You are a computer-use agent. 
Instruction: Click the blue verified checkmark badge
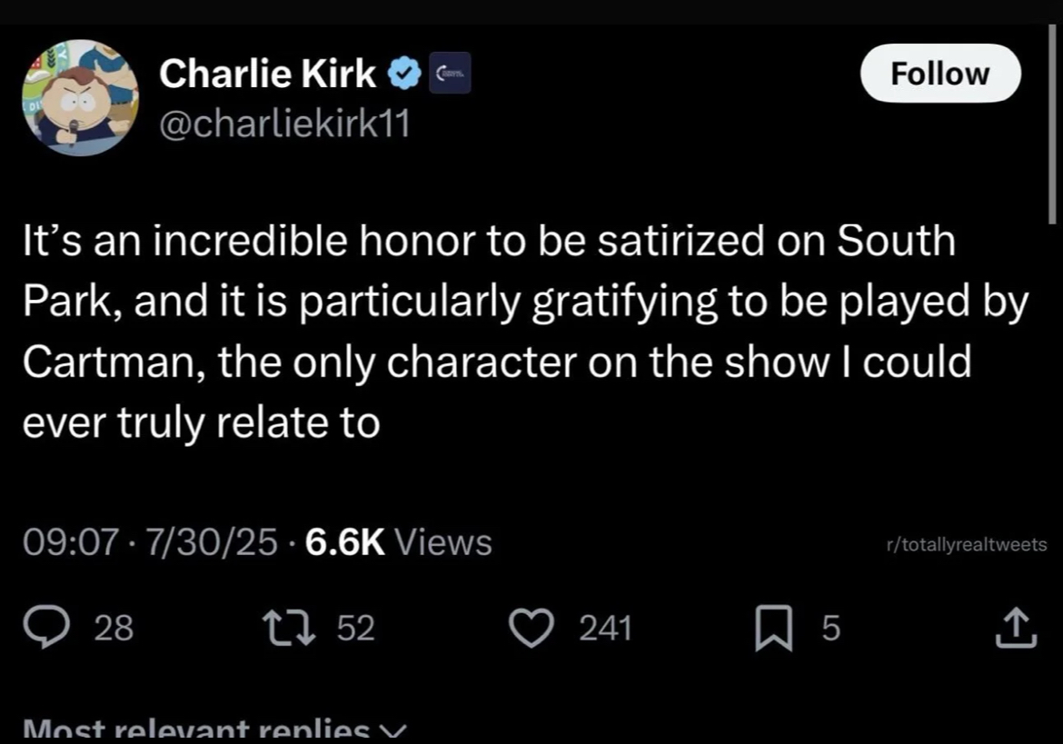[x=404, y=74]
